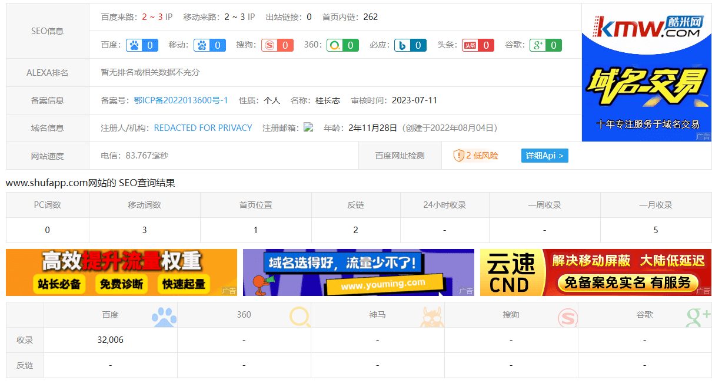Click the Sogou "S" weight icon
The height and width of the screenshot is (384, 712).
pos(270,45)
